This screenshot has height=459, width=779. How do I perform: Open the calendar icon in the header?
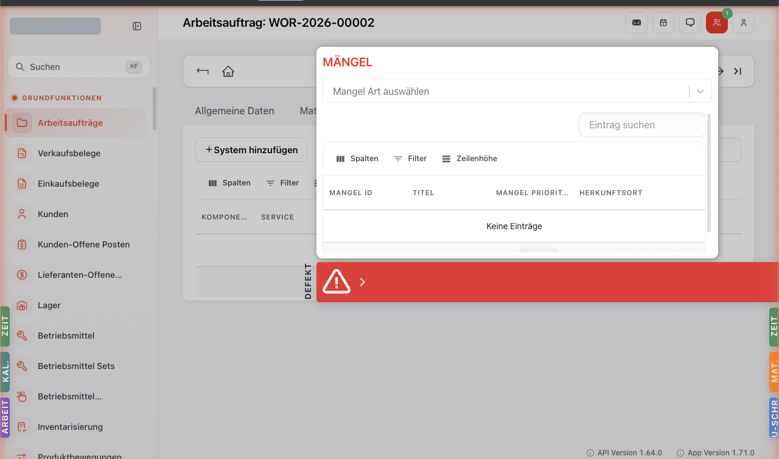pos(663,22)
